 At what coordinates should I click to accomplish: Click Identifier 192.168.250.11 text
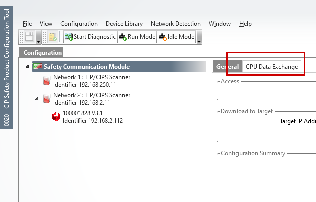tap(85, 85)
